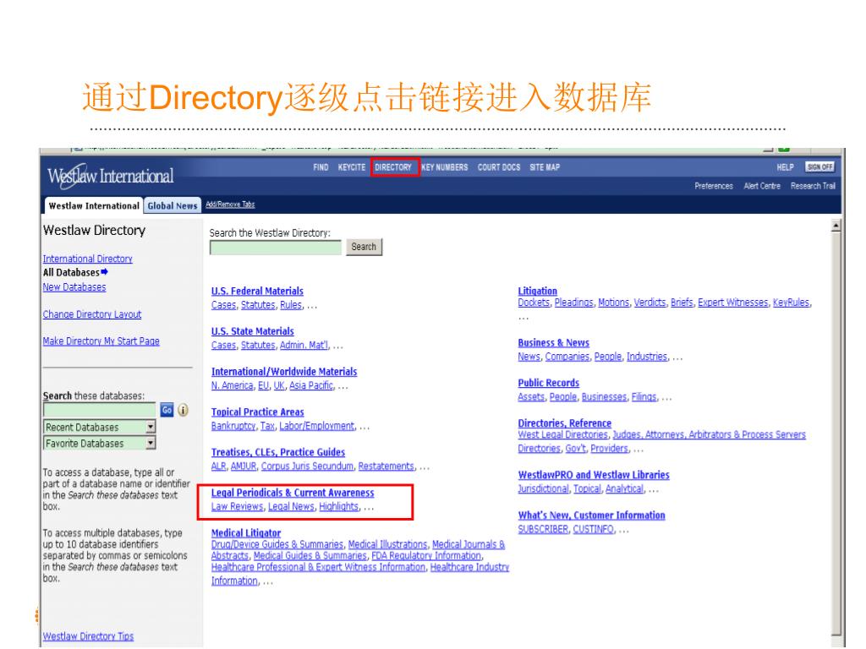Open the Dockets link under Litigation
Image resolution: width=866 pixels, height=649 pixels.
click(534, 303)
